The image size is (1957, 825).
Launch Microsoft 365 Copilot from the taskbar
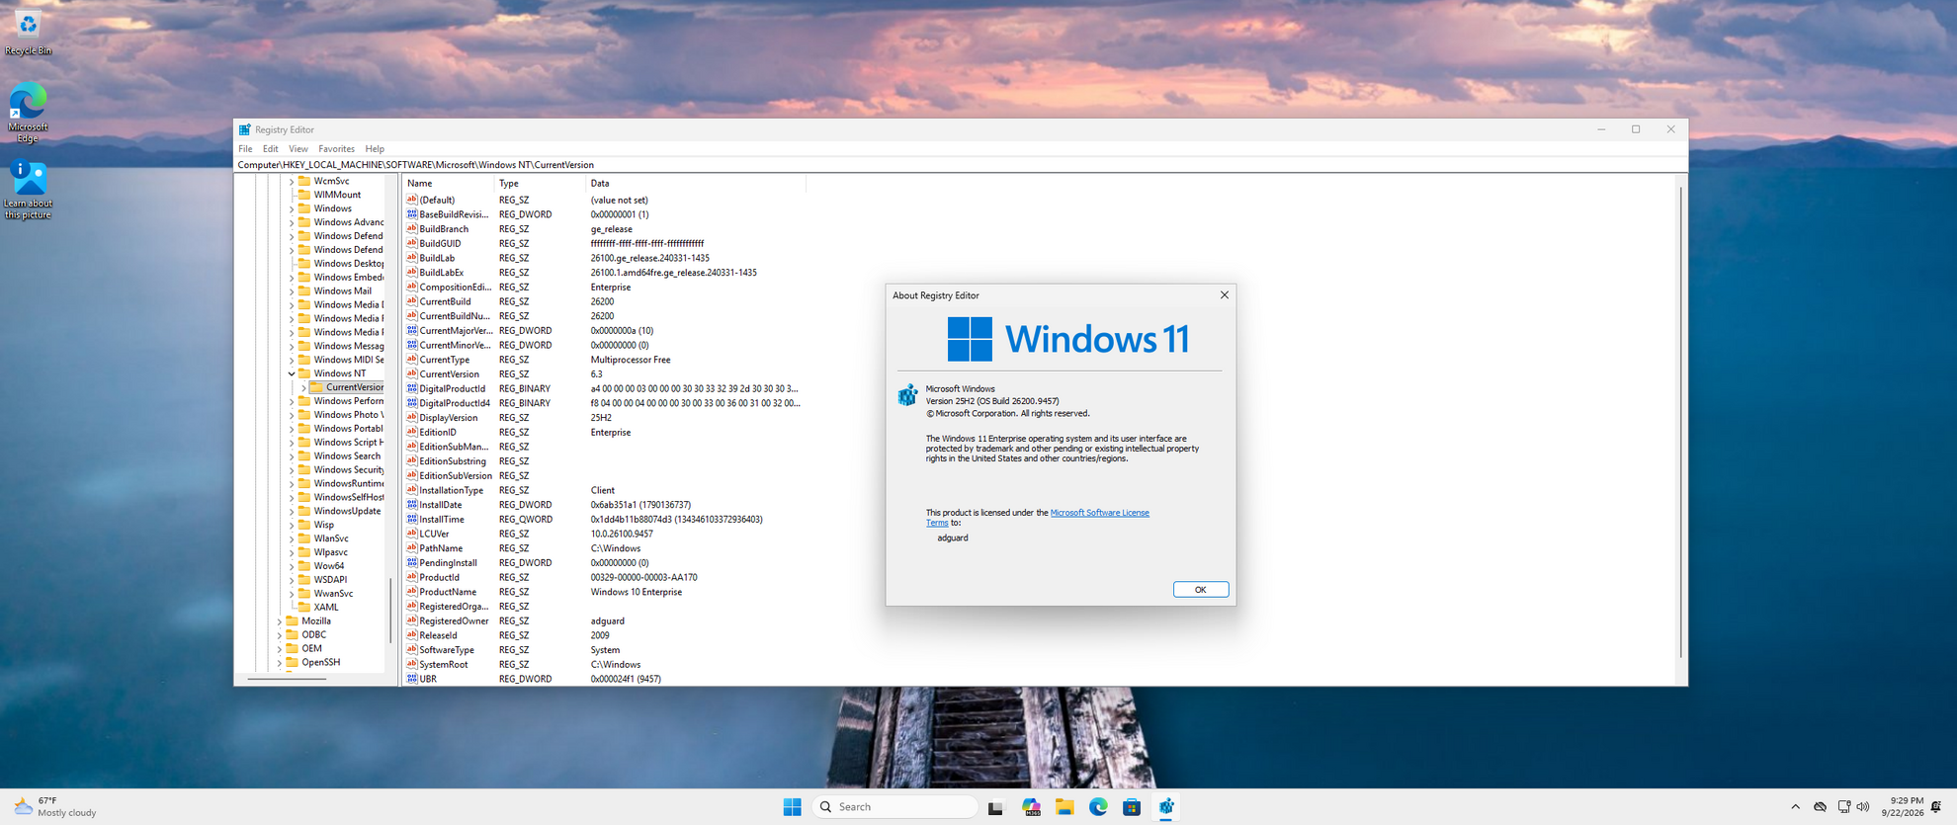coord(1031,807)
